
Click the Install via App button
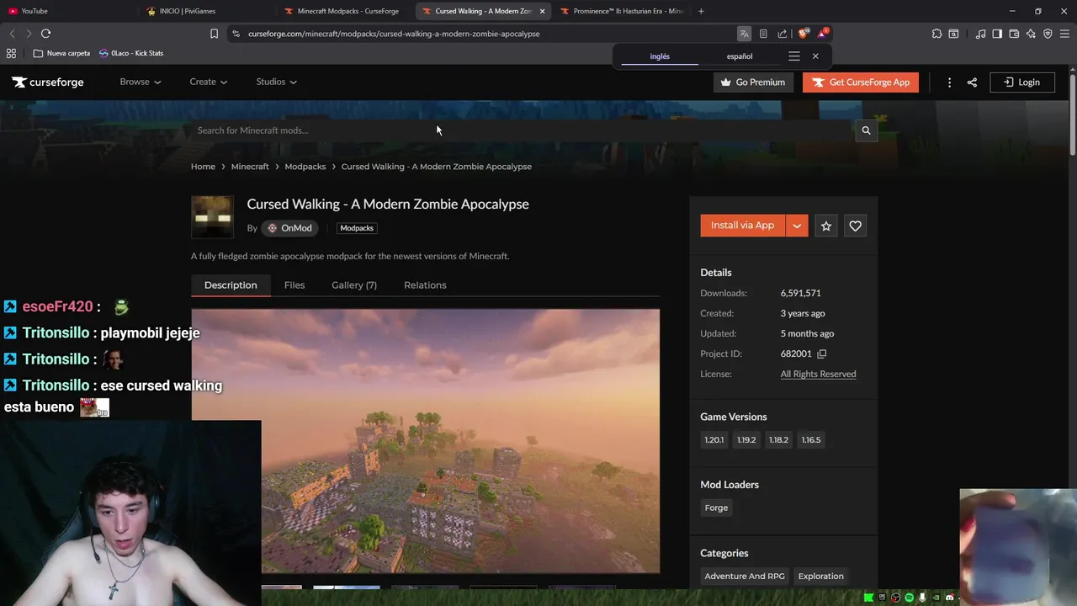pyautogui.click(x=742, y=226)
